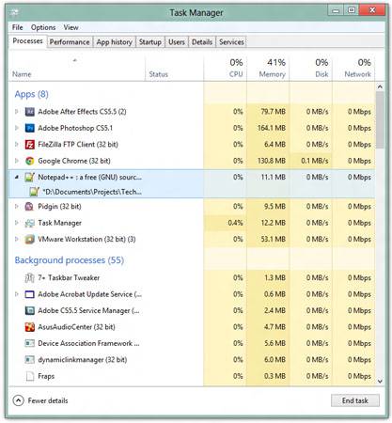Click the scroll down arrow in process list
Viewport: 392px width, 423px height.
pyautogui.click(x=380, y=382)
